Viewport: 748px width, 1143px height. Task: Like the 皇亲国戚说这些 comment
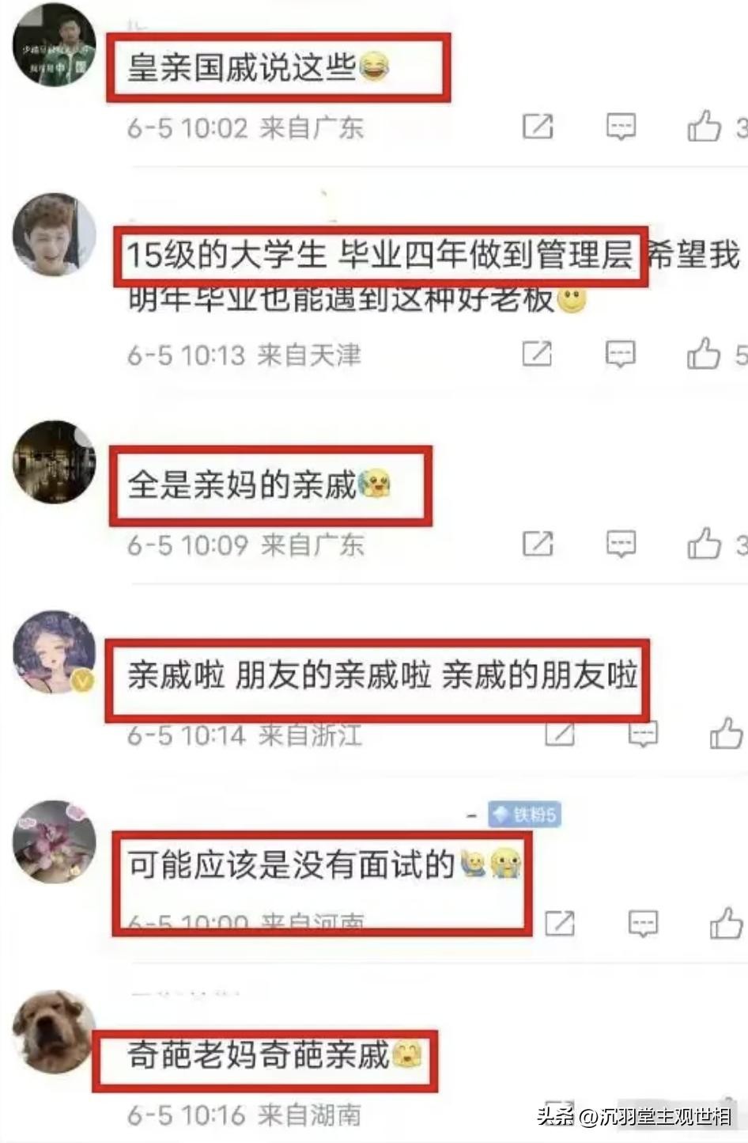point(704,127)
